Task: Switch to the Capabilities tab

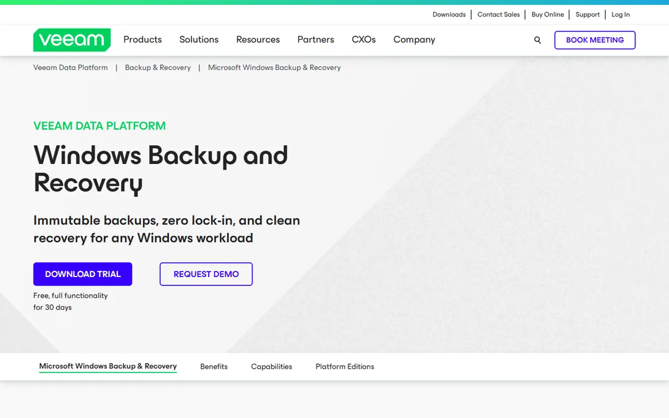Action: pyautogui.click(x=271, y=366)
